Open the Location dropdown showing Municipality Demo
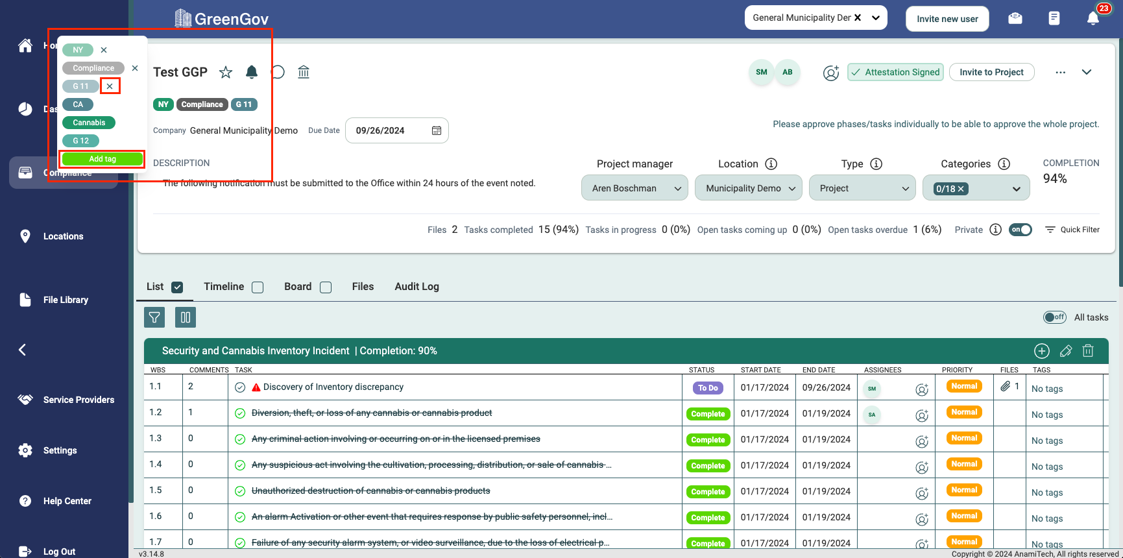Screen dimensions: 1123x558 748,188
